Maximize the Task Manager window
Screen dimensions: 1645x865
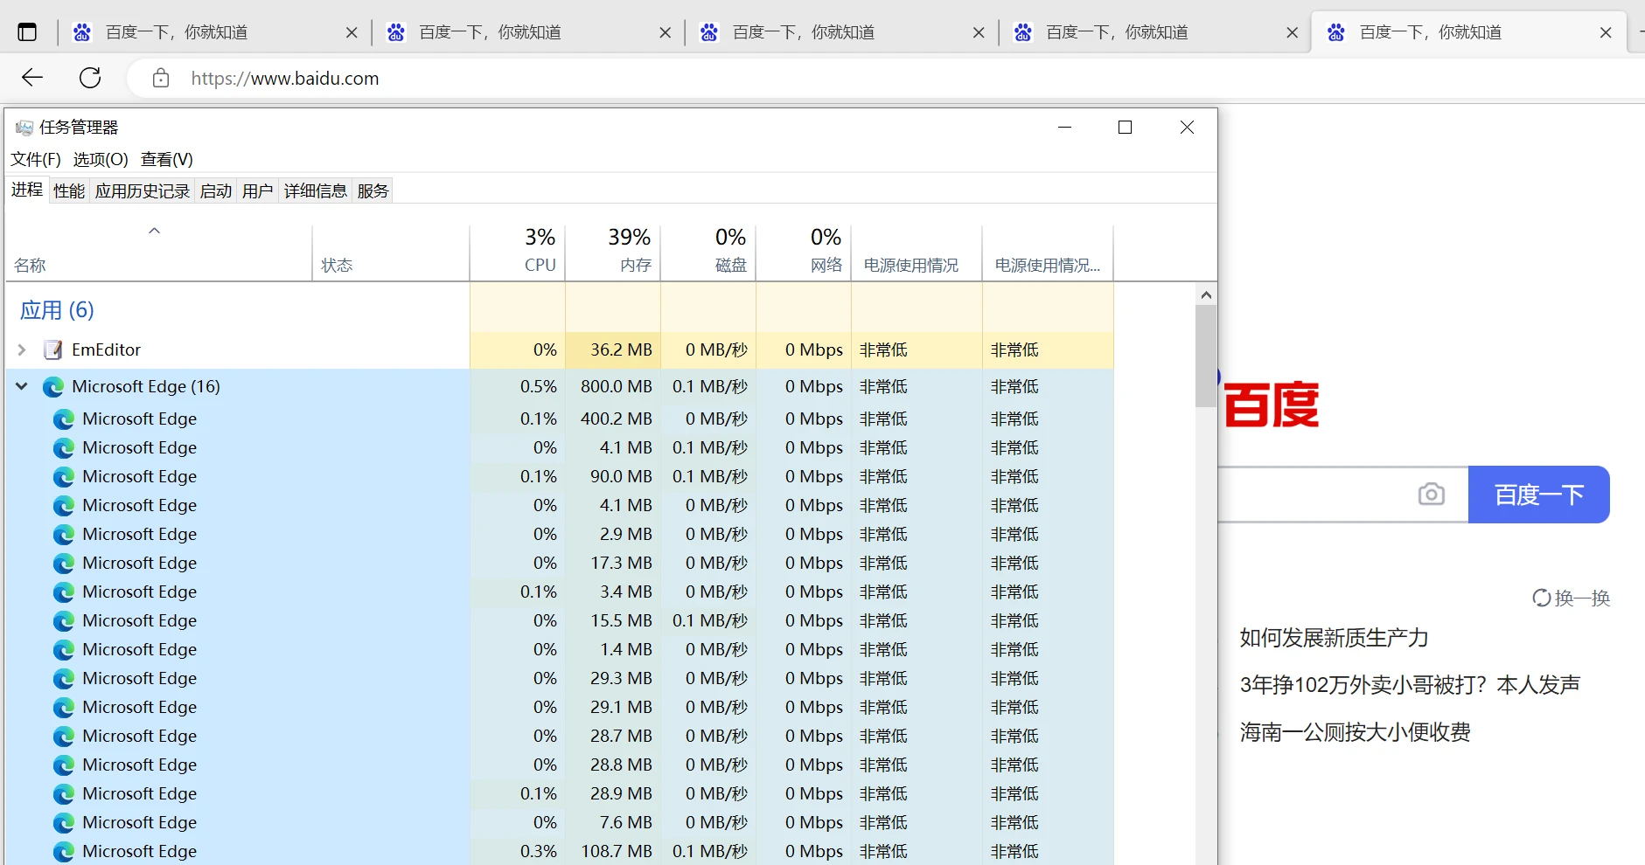click(x=1126, y=128)
